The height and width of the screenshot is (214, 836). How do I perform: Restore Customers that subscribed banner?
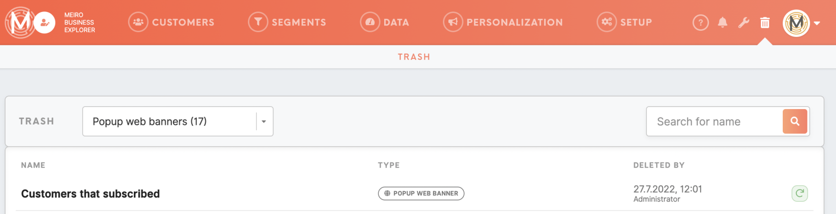tap(800, 194)
